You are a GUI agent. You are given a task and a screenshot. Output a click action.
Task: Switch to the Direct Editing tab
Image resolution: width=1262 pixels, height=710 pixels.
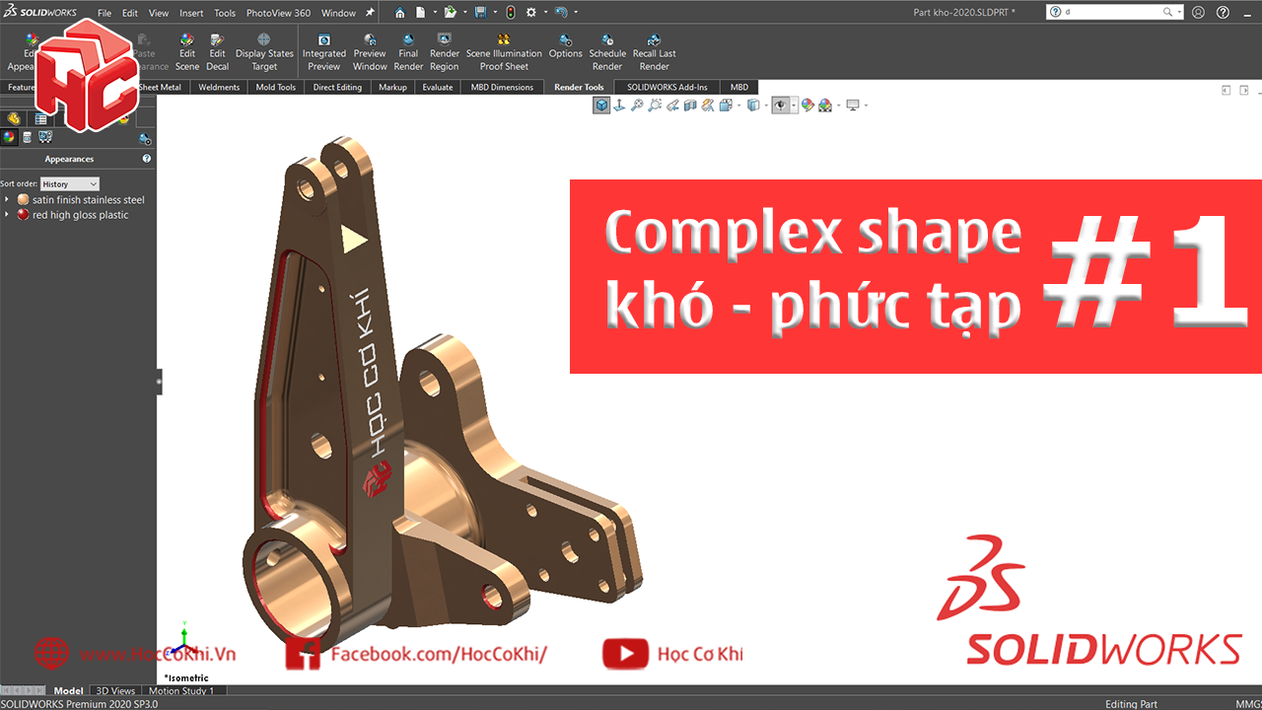pyautogui.click(x=337, y=87)
